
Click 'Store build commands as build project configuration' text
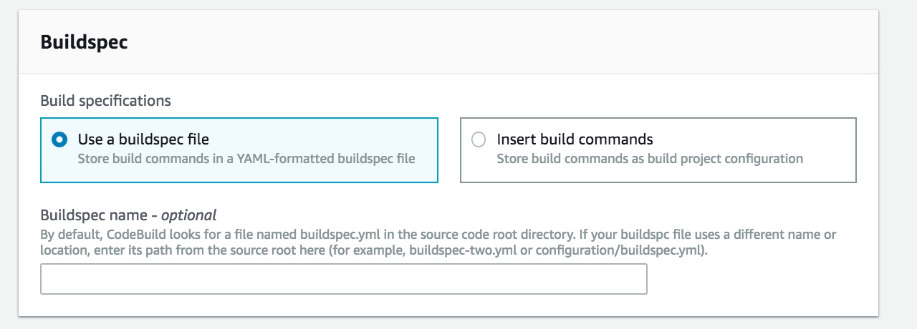click(649, 159)
